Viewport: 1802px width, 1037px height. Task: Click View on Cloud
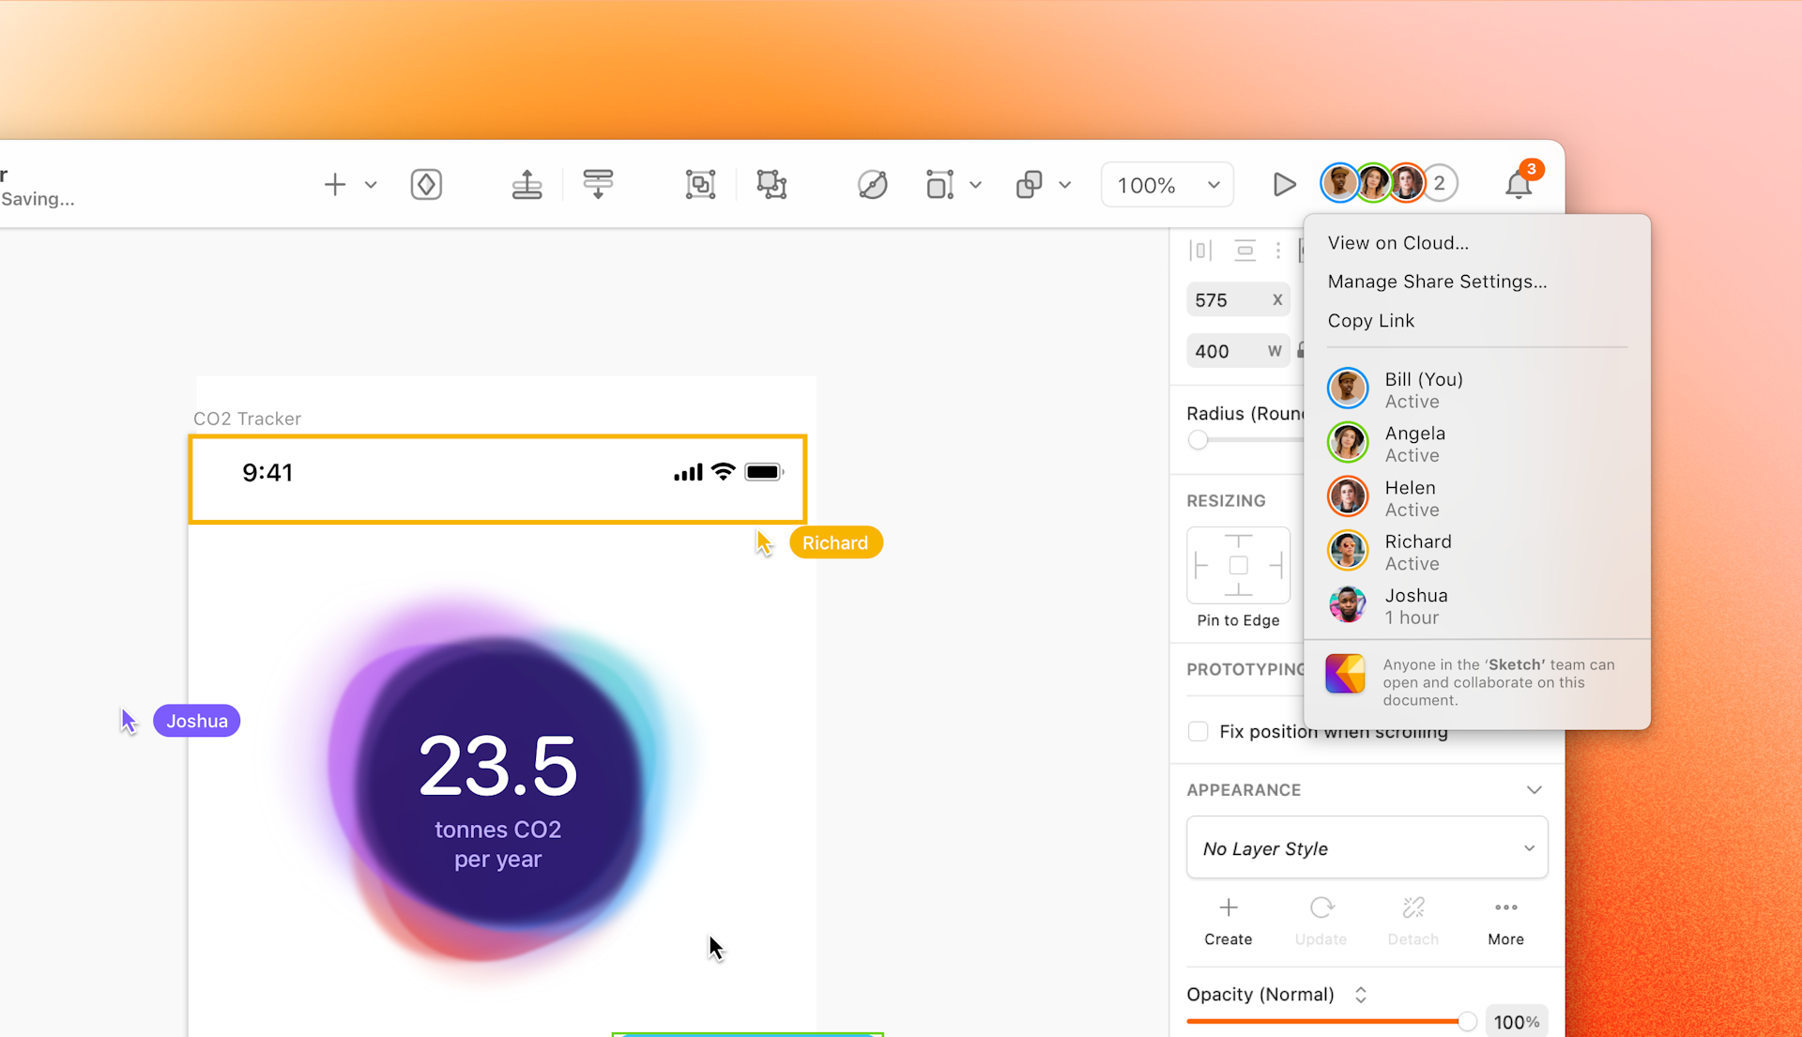click(1398, 242)
